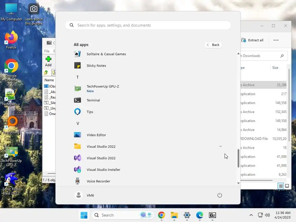The height and width of the screenshot is (222, 296).
Task: Select the RDOWNLOAD File row
Action: [x=264, y=139]
